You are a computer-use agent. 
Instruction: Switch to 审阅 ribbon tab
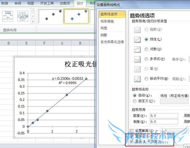[x=17, y=3]
